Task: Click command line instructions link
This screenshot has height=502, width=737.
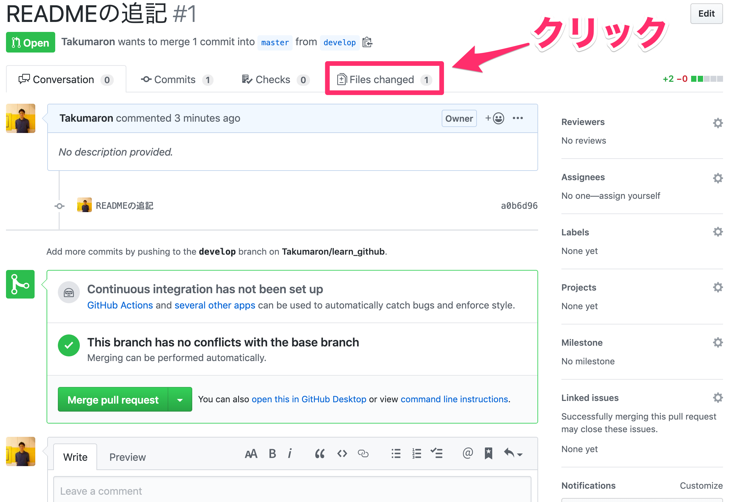Action: coord(454,399)
